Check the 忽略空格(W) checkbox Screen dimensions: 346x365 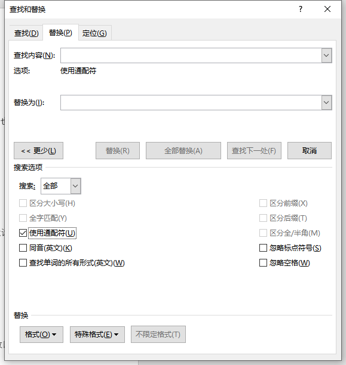click(263, 263)
